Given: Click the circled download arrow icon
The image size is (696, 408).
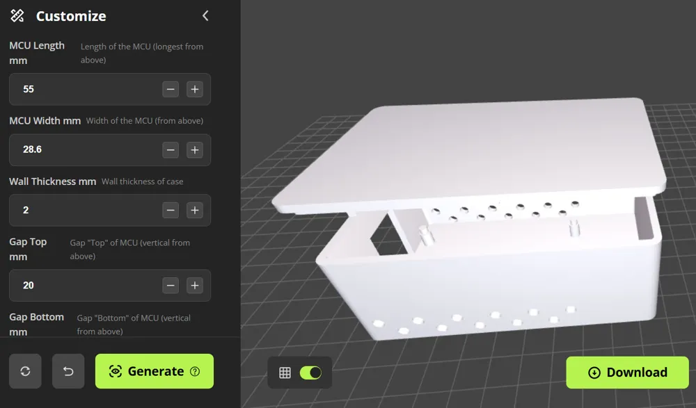Looking at the screenshot, I should click(x=594, y=372).
